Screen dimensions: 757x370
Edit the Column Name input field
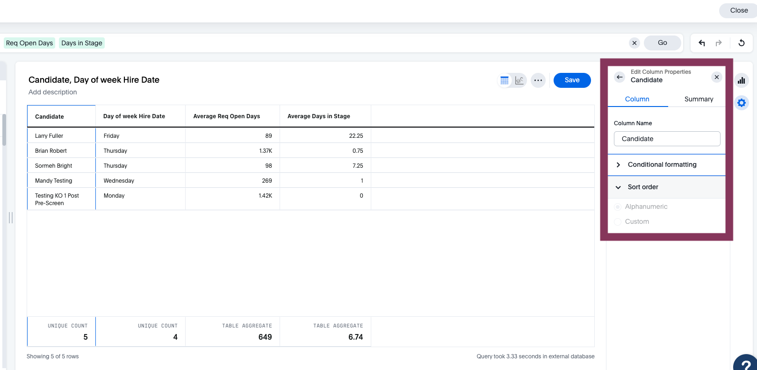(x=667, y=139)
